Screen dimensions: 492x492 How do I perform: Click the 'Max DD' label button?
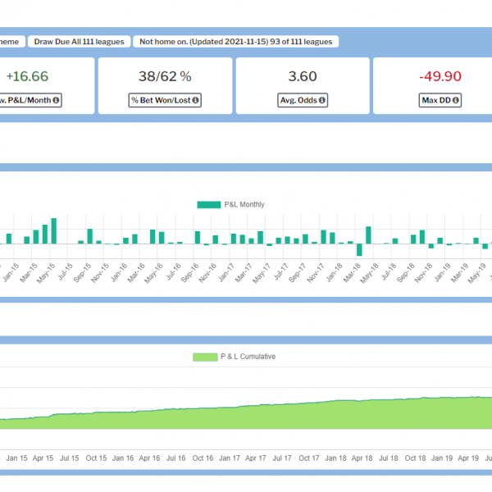tap(440, 100)
